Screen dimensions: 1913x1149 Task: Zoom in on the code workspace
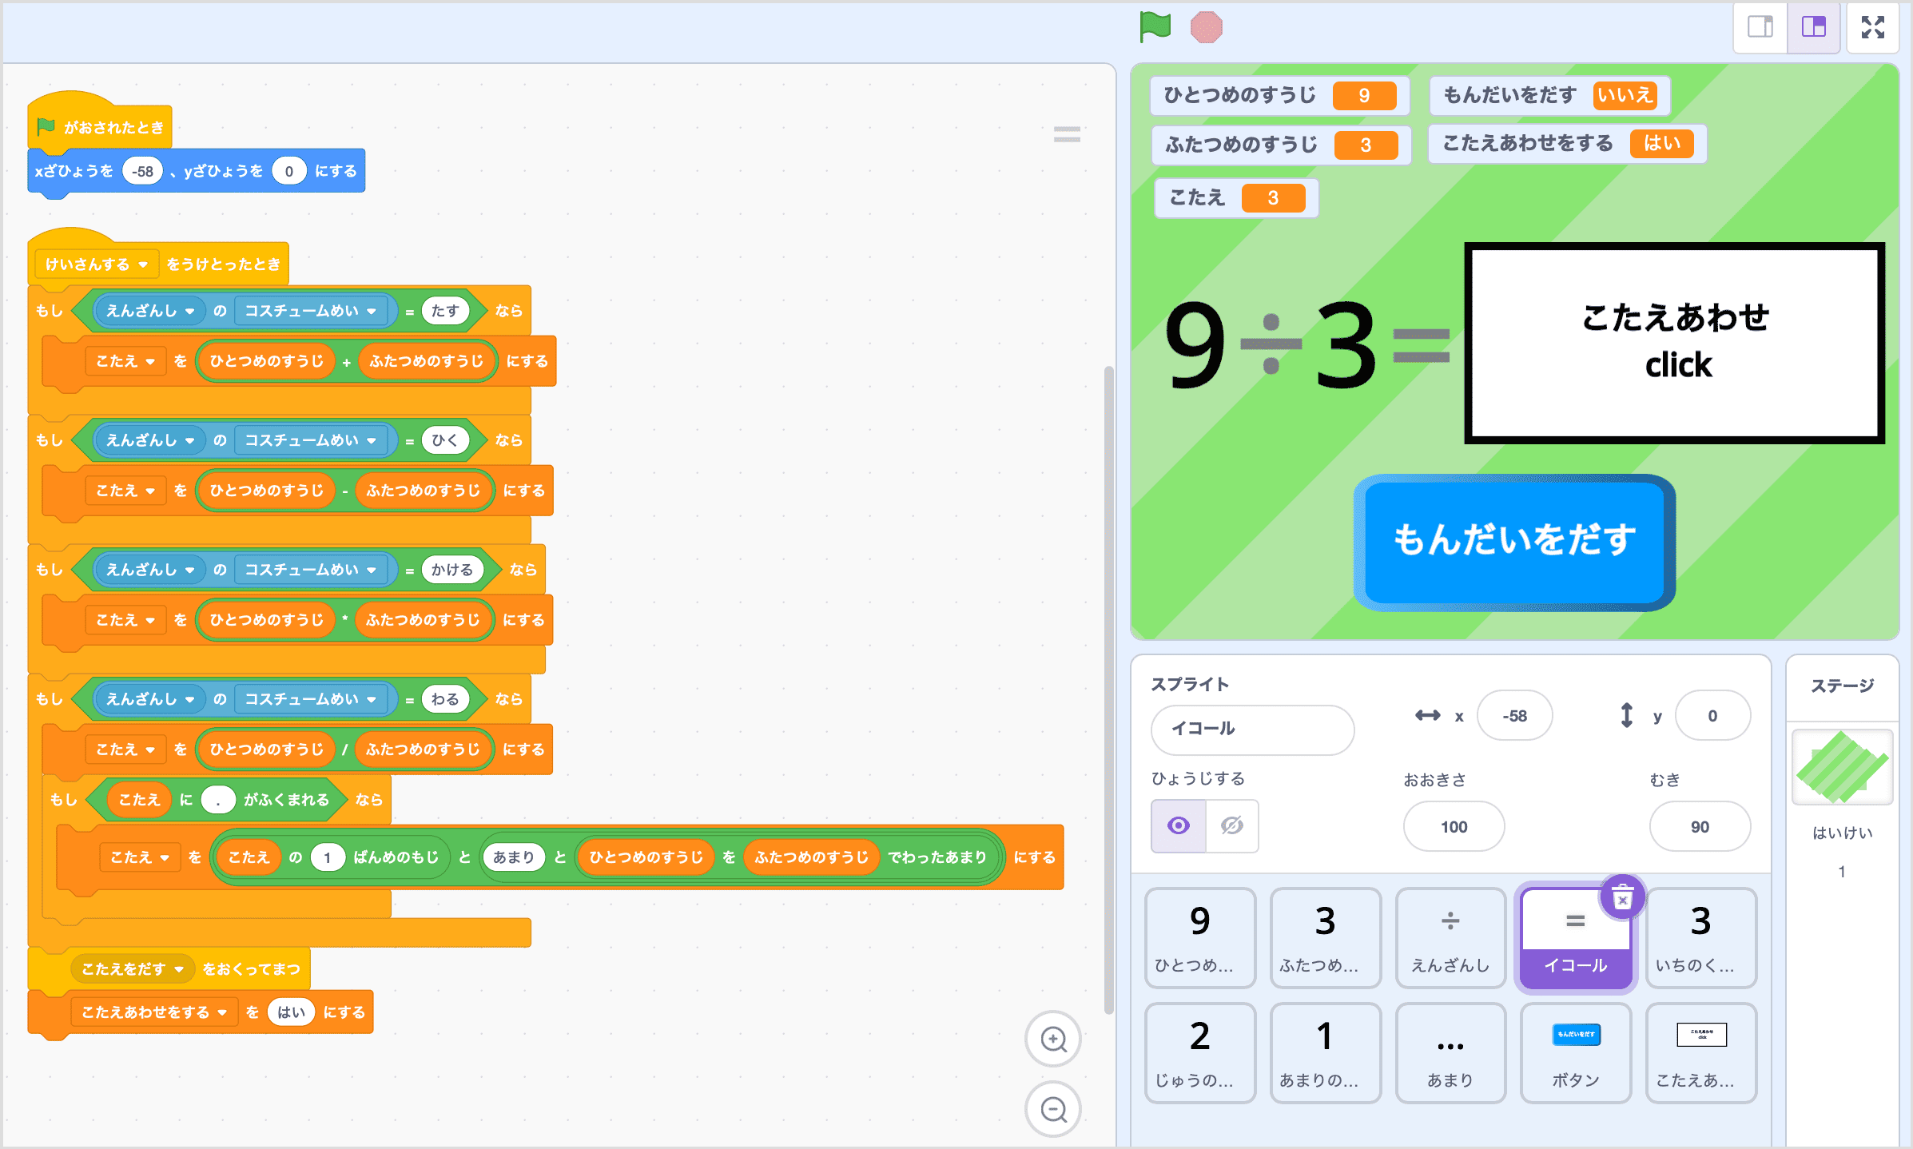pos(1053,1039)
